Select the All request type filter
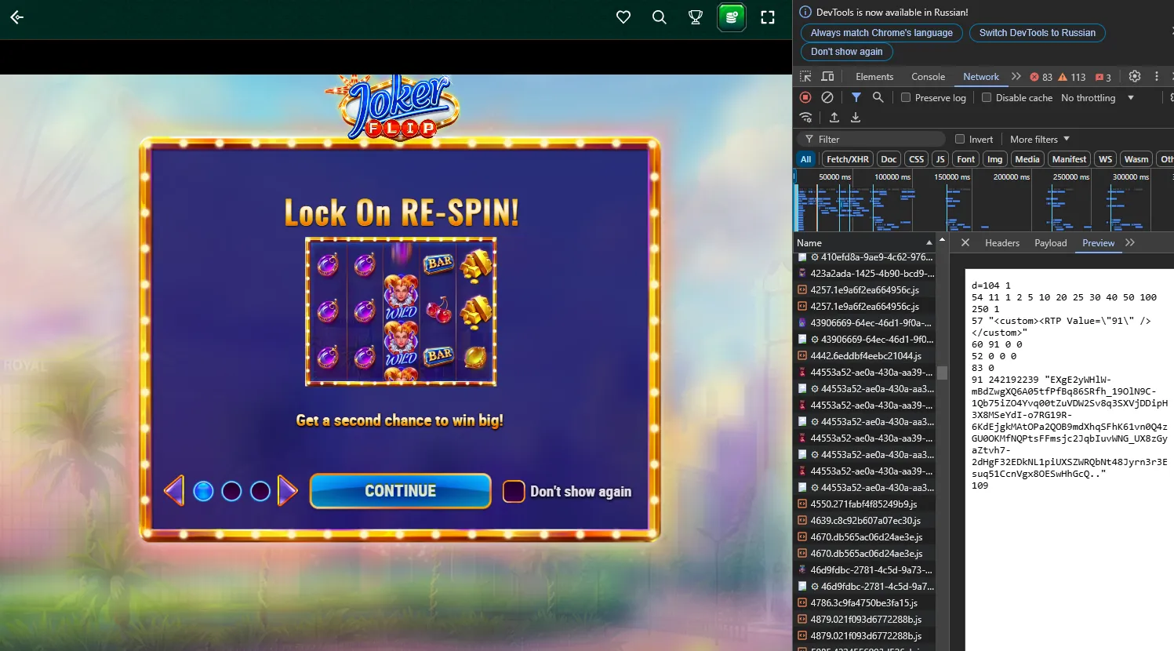The width and height of the screenshot is (1174, 651). pos(805,159)
